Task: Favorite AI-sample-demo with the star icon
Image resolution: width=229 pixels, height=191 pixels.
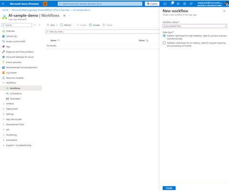Action: (x=64, y=16)
